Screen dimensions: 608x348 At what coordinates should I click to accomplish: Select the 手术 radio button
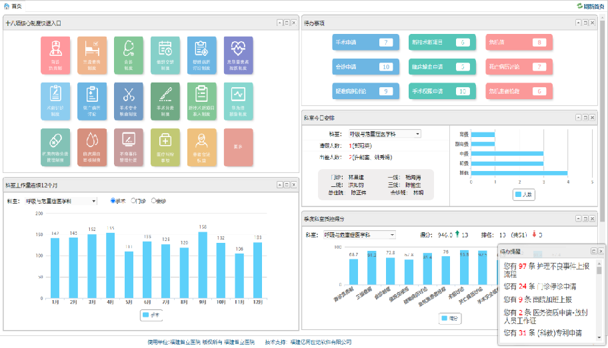point(113,200)
